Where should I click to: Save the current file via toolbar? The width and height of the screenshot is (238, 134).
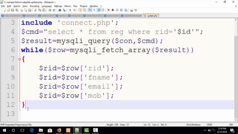tap(13, 10)
